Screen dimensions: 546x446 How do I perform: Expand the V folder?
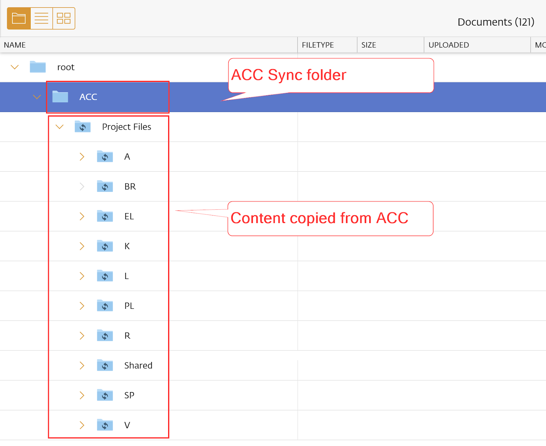point(82,425)
